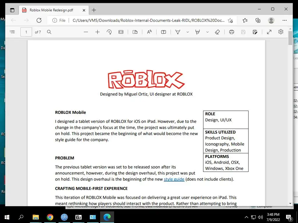Viewport: 298px width, 223px height.
Task: Select the Roblox Mobile Redesign.pdf tab
Action: pyautogui.click(x=51, y=10)
